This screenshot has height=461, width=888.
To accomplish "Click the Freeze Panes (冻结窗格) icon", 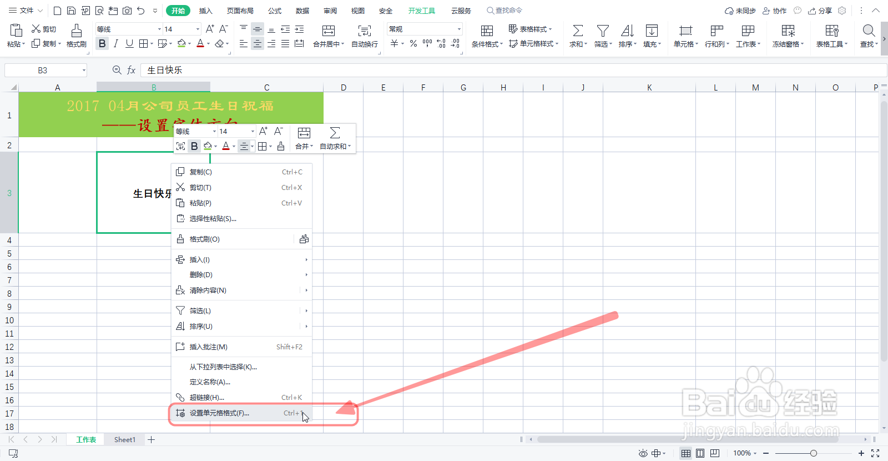I will (x=788, y=31).
